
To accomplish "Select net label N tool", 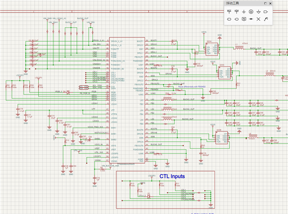I will click(x=244, y=19).
